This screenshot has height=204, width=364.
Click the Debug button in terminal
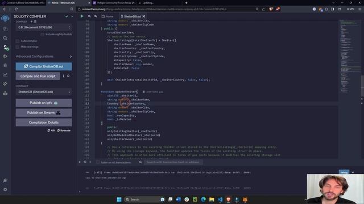pos(344,172)
